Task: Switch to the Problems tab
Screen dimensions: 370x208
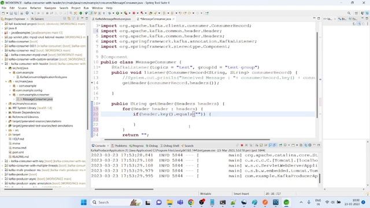Action: tap(119, 146)
